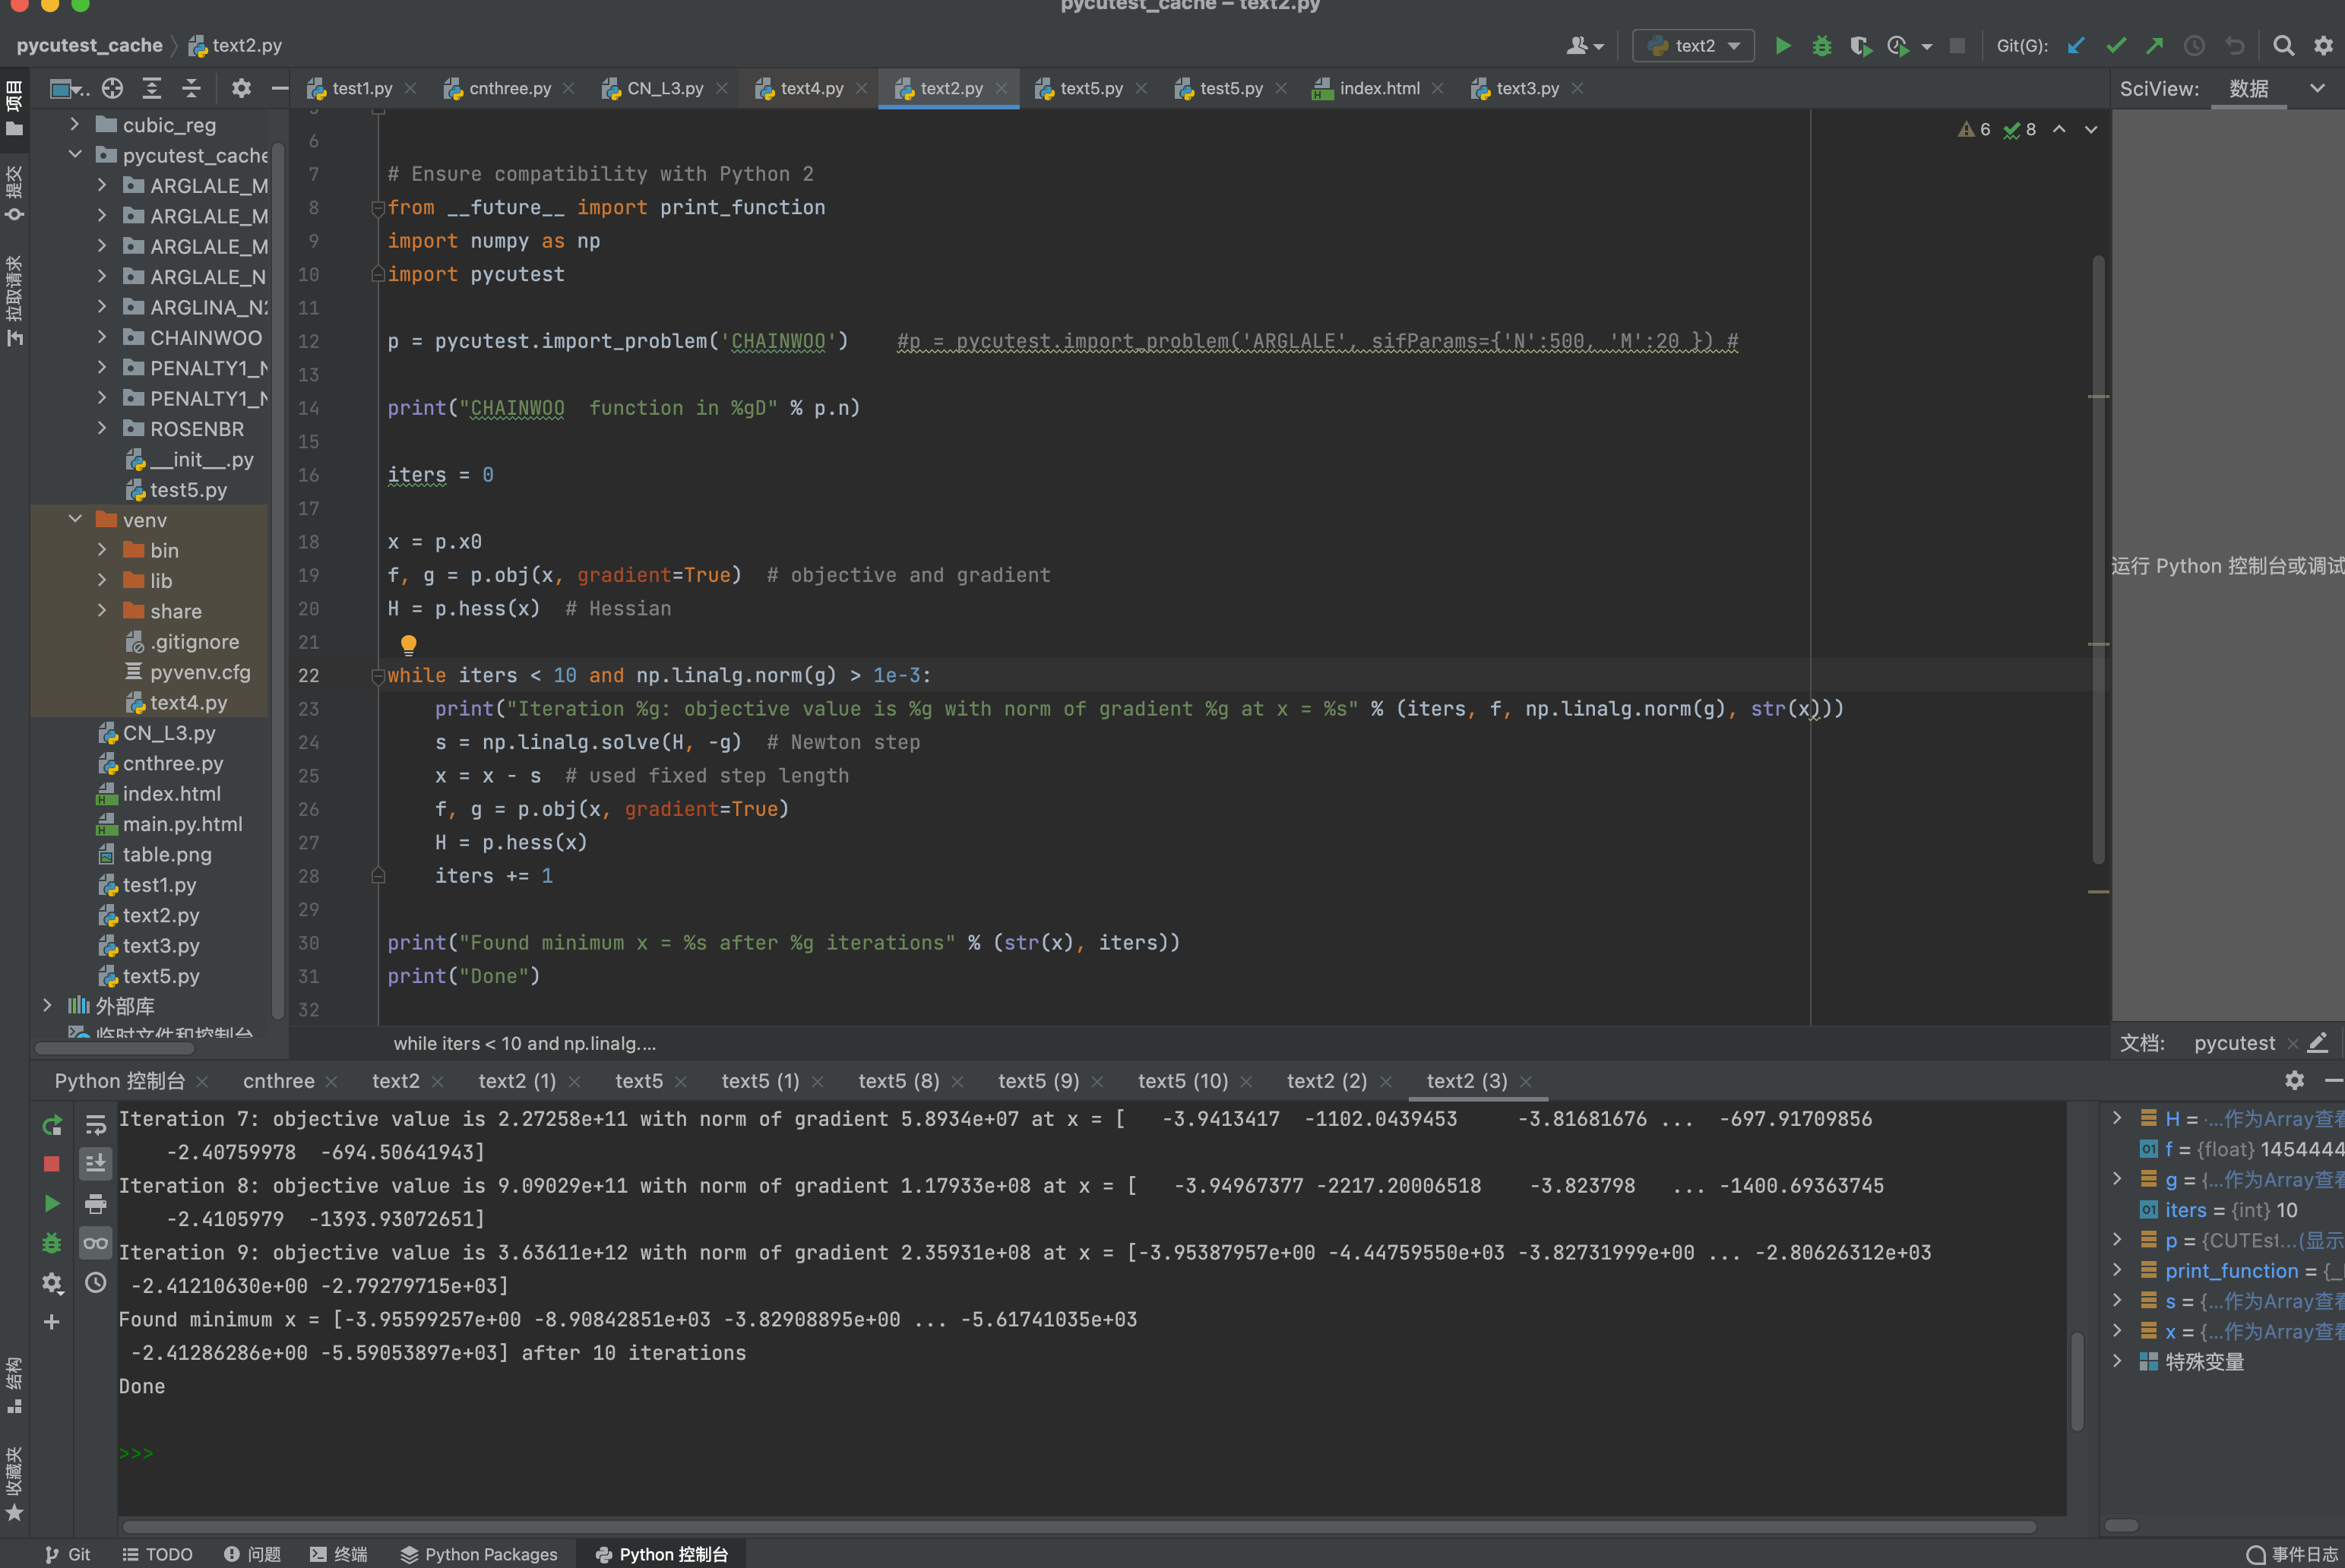
Task: Open the search everywhere magnifier icon
Action: coord(2283,46)
